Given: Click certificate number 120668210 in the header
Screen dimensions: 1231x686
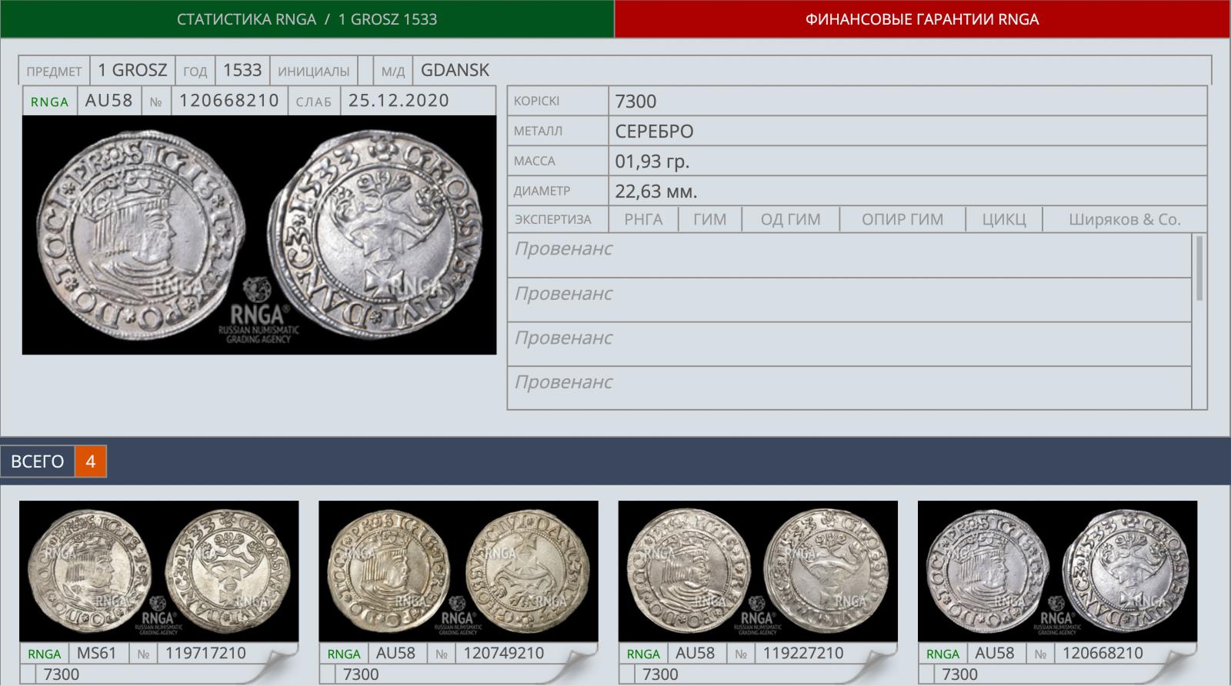Looking at the screenshot, I should pos(229,101).
